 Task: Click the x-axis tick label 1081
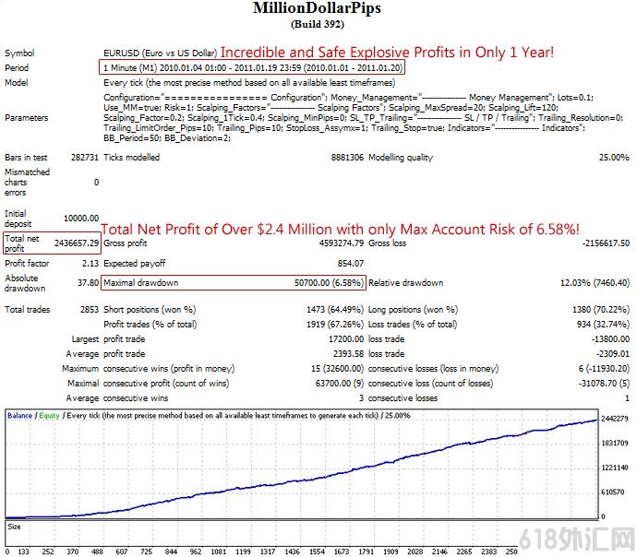[219, 551]
